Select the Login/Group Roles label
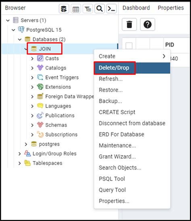Screen dimensions: 191x221 [x=54, y=154]
